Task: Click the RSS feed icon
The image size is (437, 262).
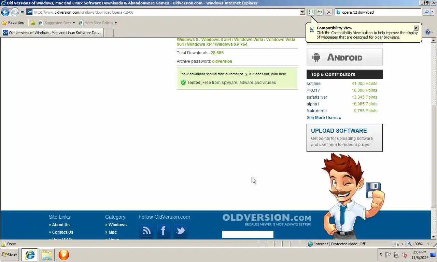Action: click(147, 231)
